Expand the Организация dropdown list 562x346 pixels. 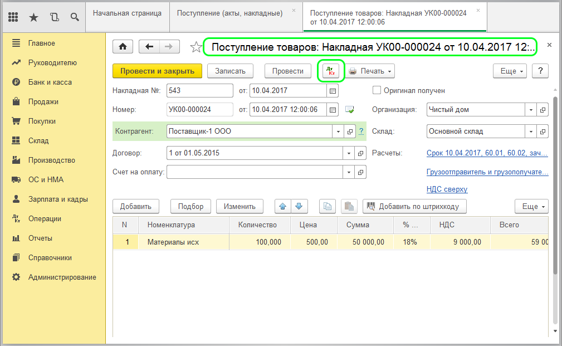[531, 110]
